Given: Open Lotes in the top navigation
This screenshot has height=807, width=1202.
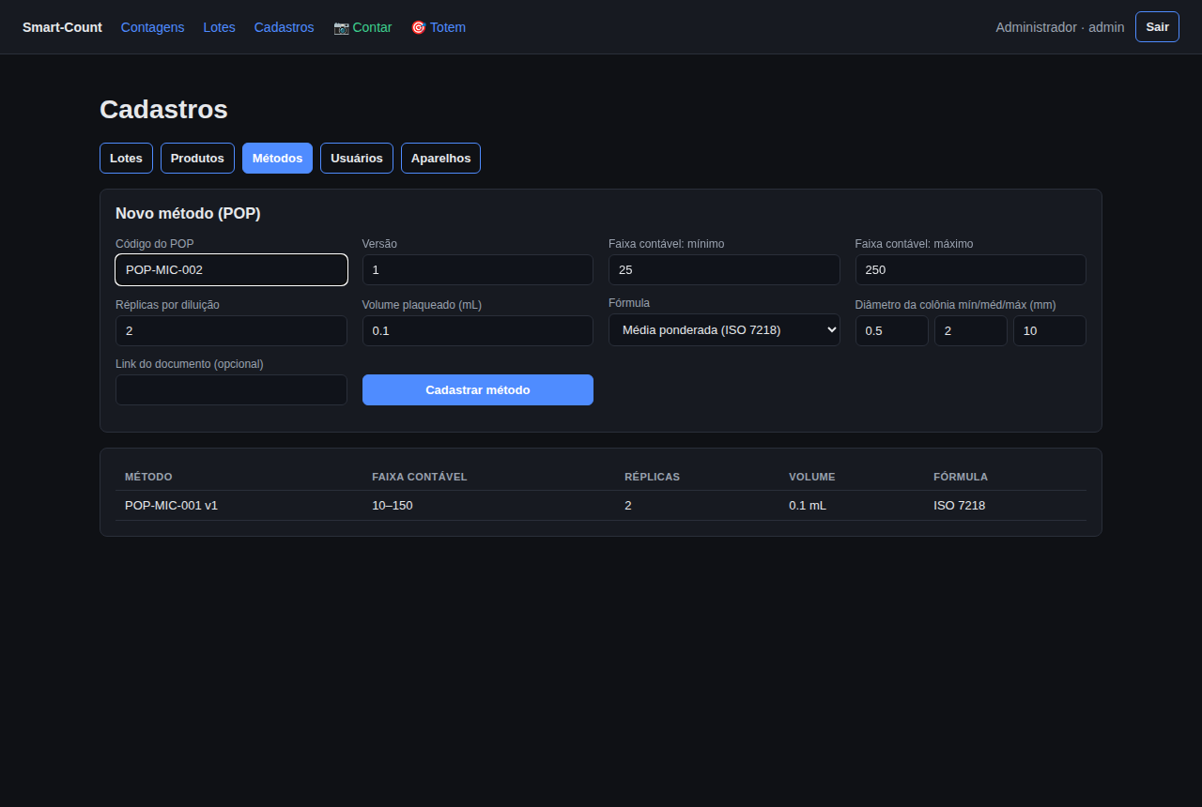Looking at the screenshot, I should (x=220, y=27).
